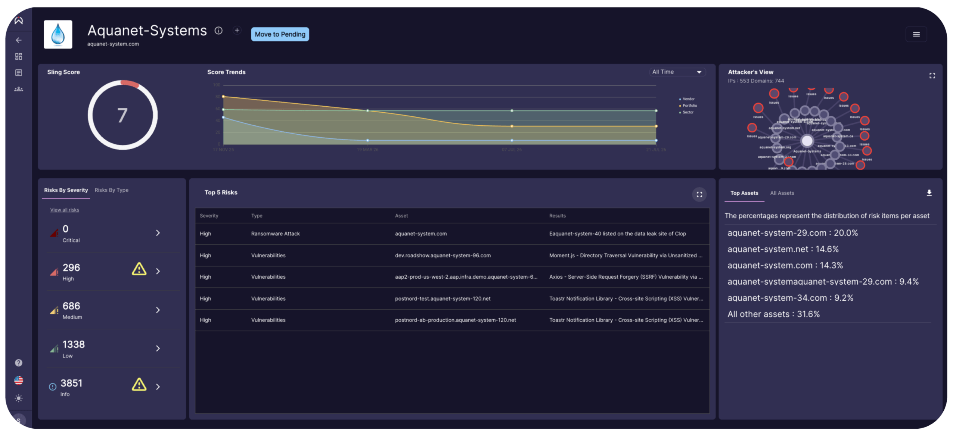Toggle the Sector series in chart legend
The height and width of the screenshot is (435, 956).
pyautogui.click(x=686, y=112)
